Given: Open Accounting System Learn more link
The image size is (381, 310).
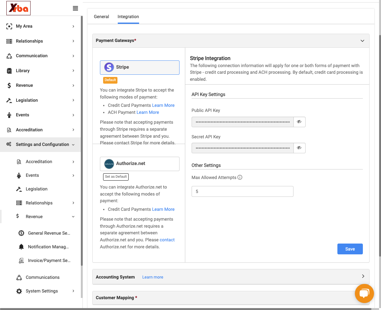Looking at the screenshot, I should [x=152, y=277].
